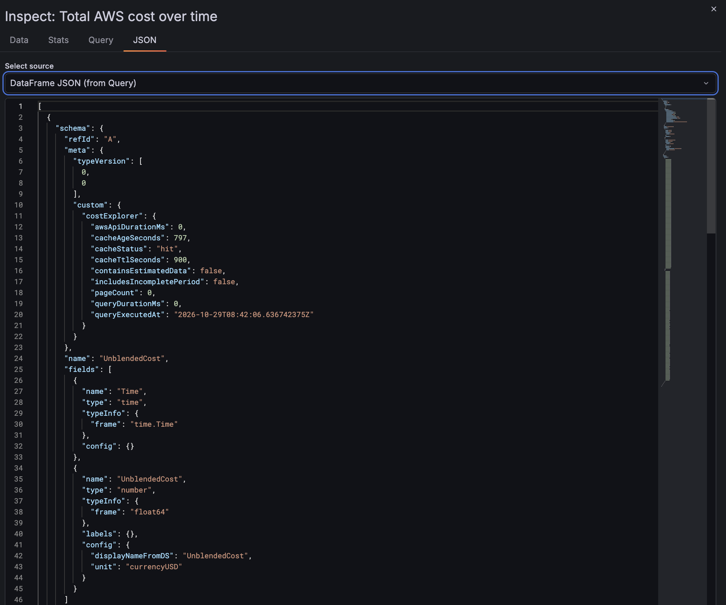
Task: Click the "name": "Time" line
Action: tap(114, 391)
